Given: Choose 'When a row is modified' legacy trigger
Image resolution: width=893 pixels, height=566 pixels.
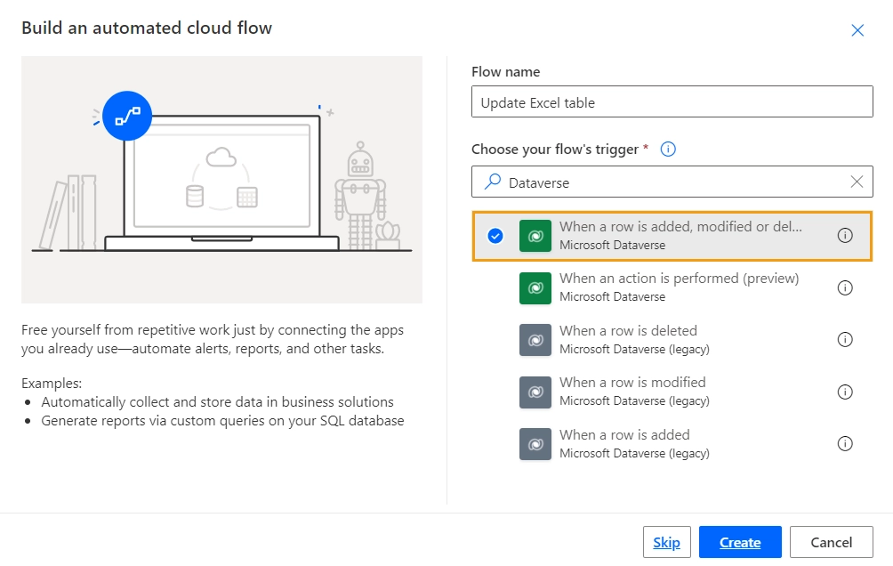Looking at the screenshot, I should point(632,383).
